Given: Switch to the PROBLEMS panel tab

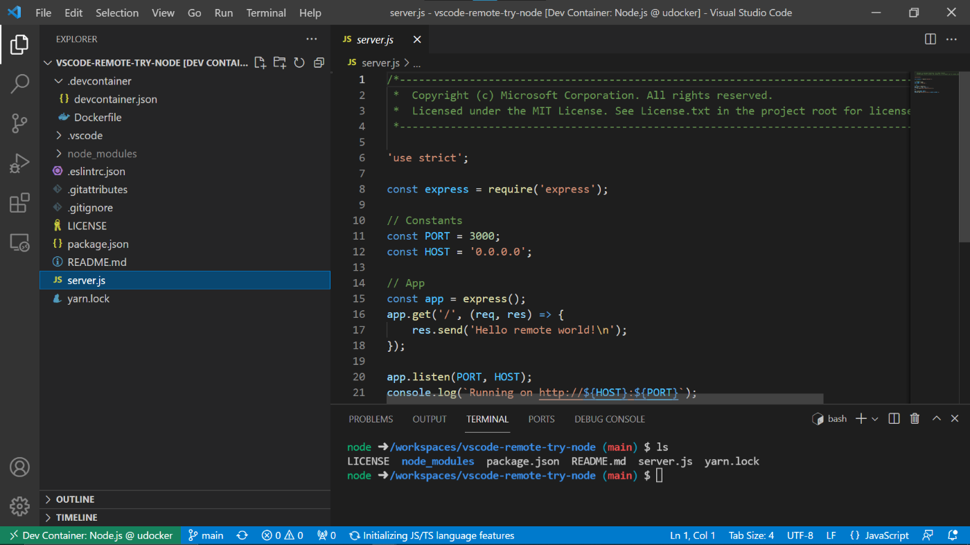Looking at the screenshot, I should [x=371, y=419].
